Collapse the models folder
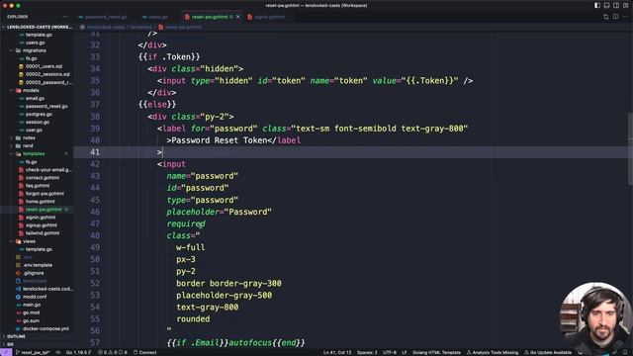This screenshot has width=633, height=356. pyautogui.click(x=31, y=90)
